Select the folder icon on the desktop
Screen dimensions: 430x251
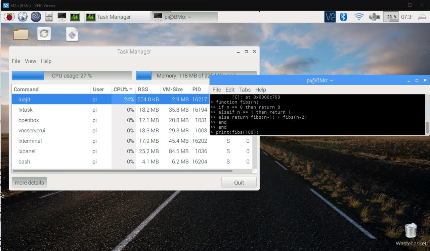(x=21, y=34)
